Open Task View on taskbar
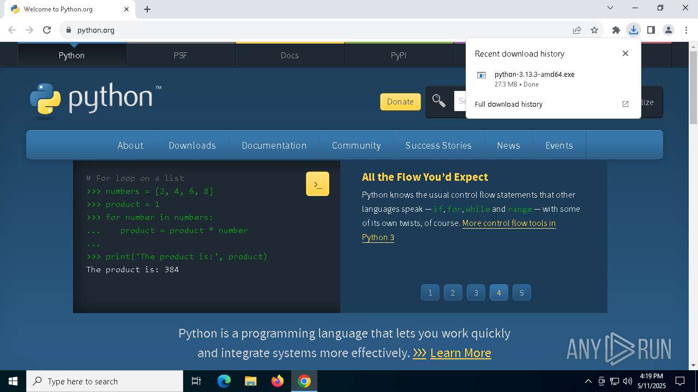This screenshot has height=392, width=698. (x=196, y=381)
